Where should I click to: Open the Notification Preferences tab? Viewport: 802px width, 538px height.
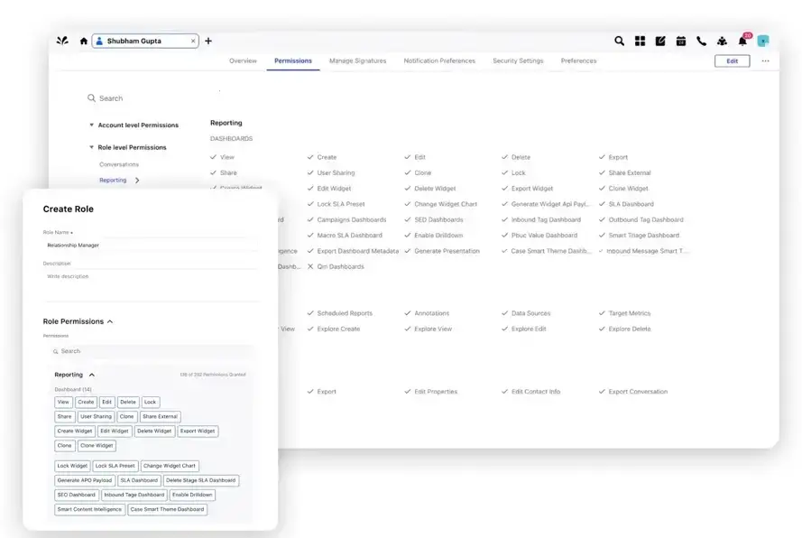439,60
